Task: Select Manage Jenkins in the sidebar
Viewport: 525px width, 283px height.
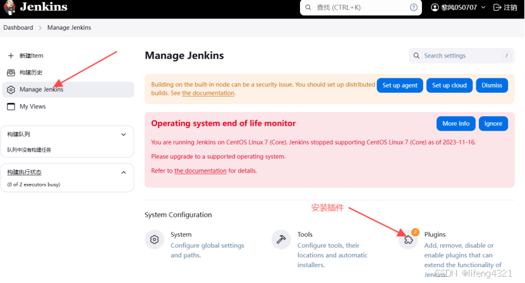Action: point(68,90)
